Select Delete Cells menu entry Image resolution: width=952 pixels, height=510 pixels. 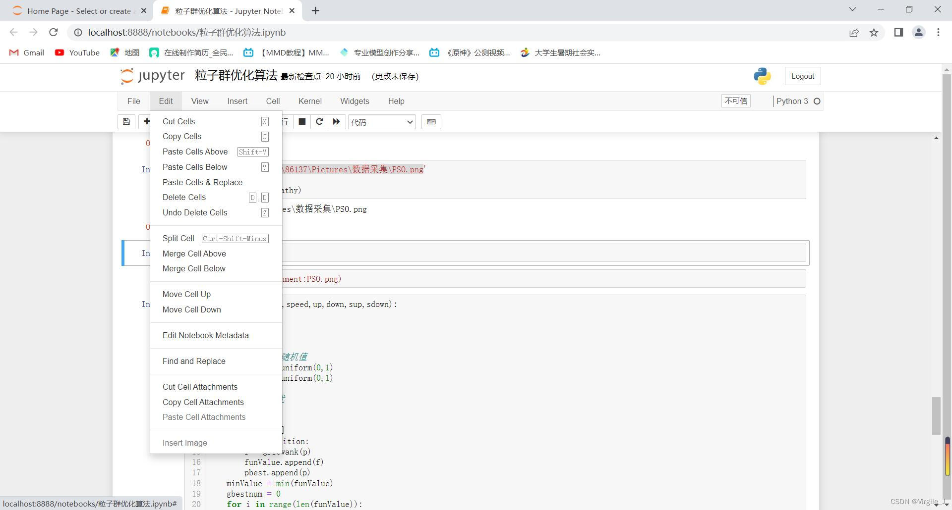coord(216,198)
